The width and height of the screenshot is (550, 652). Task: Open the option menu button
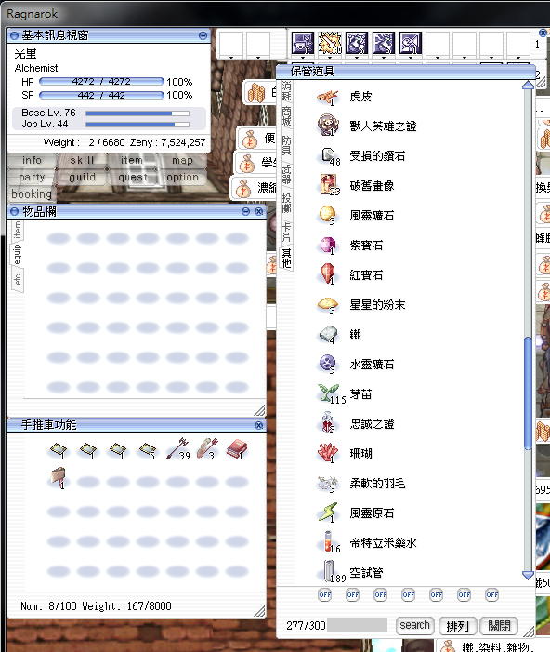click(x=182, y=177)
